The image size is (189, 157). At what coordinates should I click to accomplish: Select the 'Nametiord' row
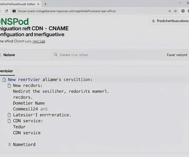[24, 144]
